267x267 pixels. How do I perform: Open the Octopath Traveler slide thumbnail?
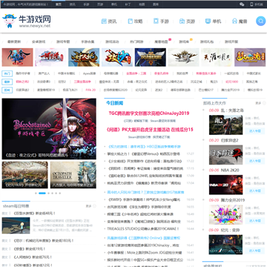(x=73, y=175)
